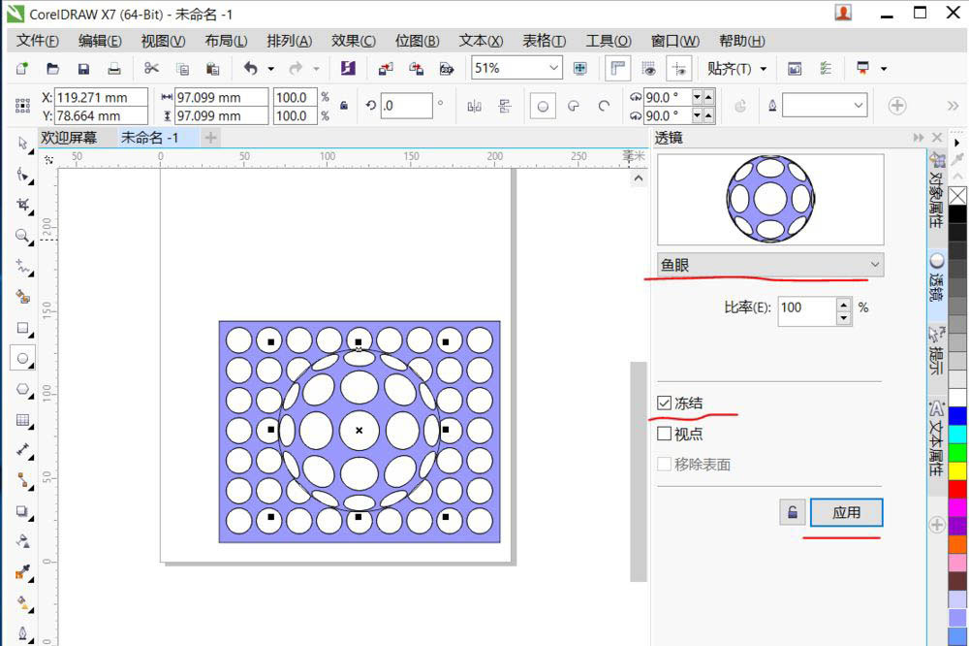This screenshot has width=969, height=646.
Task: Uncheck the 冻结 checkbox
Action: pos(665,403)
